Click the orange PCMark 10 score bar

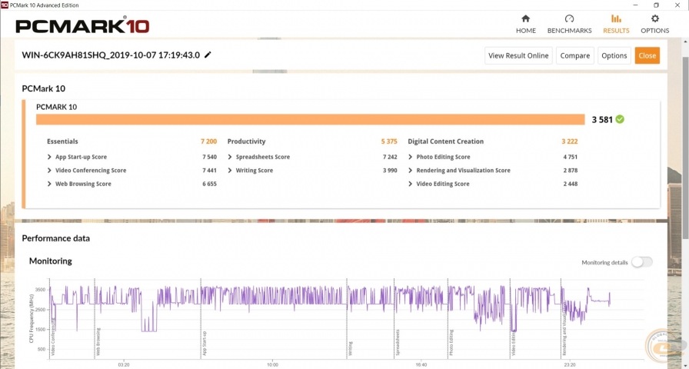[310, 119]
